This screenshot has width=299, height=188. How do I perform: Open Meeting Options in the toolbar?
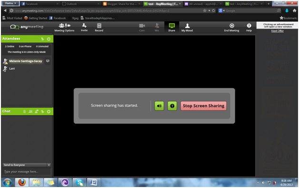click(x=64, y=28)
